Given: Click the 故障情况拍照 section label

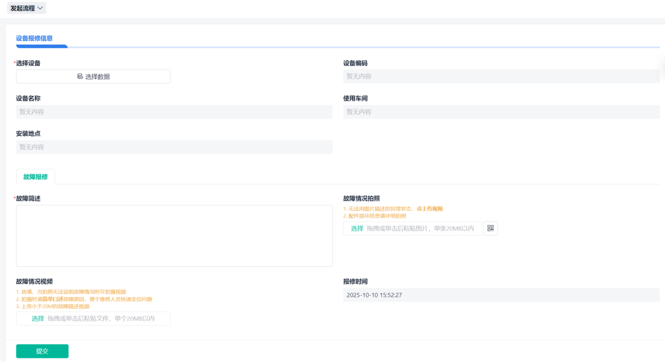Looking at the screenshot, I should [361, 198].
